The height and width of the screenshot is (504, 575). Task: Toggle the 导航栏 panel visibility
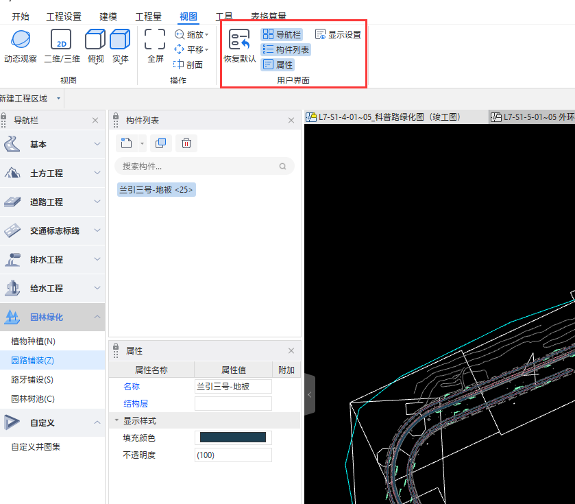click(x=282, y=34)
